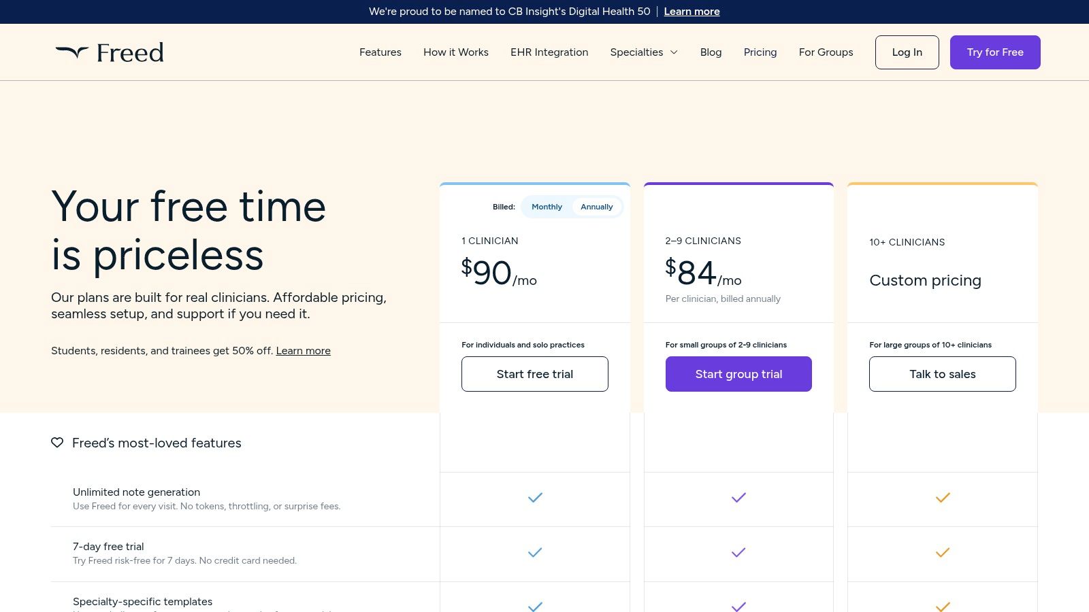Image resolution: width=1089 pixels, height=612 pixels.
Task: Open the For Groups menu item
Action: tap(826, 52)
